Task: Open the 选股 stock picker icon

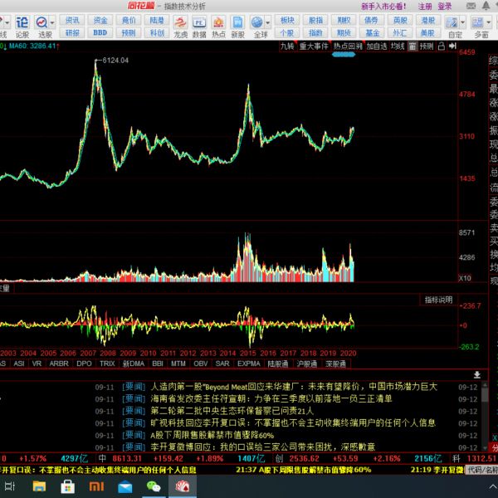Action: click(x=42, y=26)
